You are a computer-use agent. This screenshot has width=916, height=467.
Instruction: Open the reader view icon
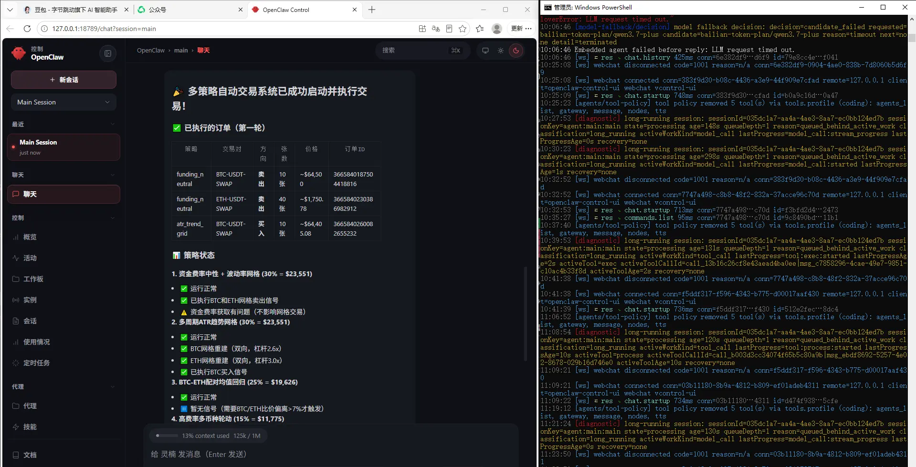pos(449,29)
